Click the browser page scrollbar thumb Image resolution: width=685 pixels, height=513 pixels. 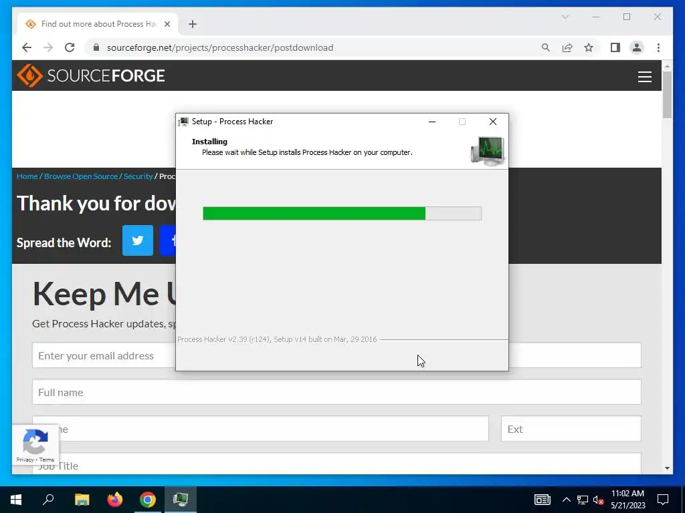point(667,94)
